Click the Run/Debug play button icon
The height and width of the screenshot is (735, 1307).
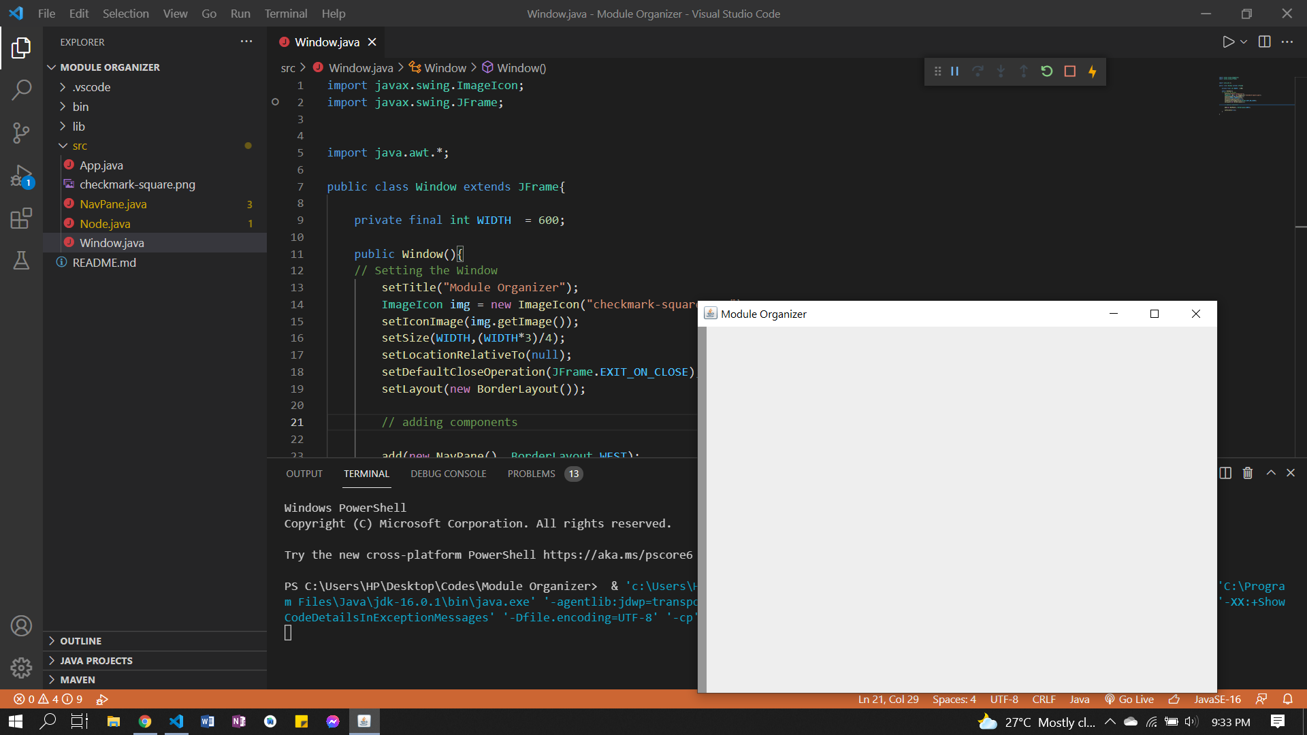1229,42
